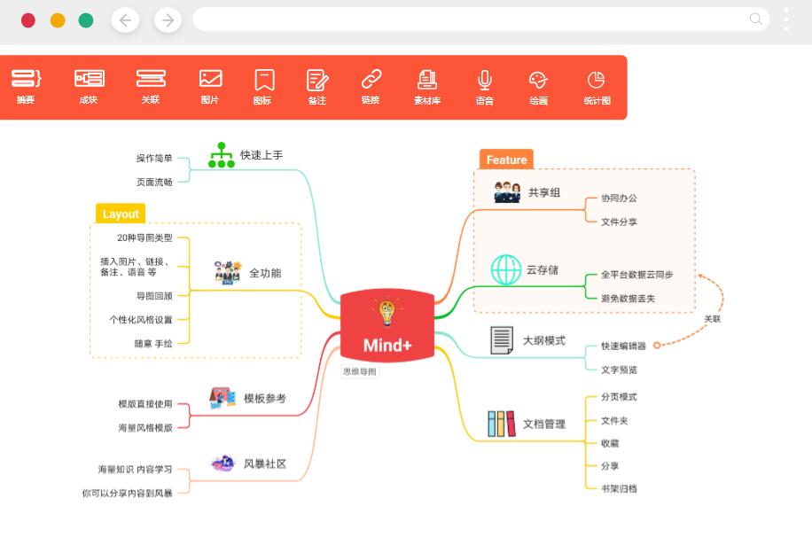Open the 统计图 (chart) tool
The image size is (812, 545).
[x=596, y=86]
